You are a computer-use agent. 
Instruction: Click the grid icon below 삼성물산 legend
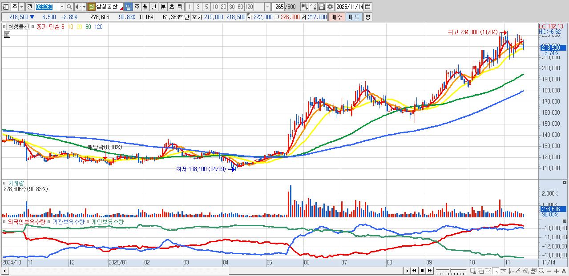click(x=7, y=34)
